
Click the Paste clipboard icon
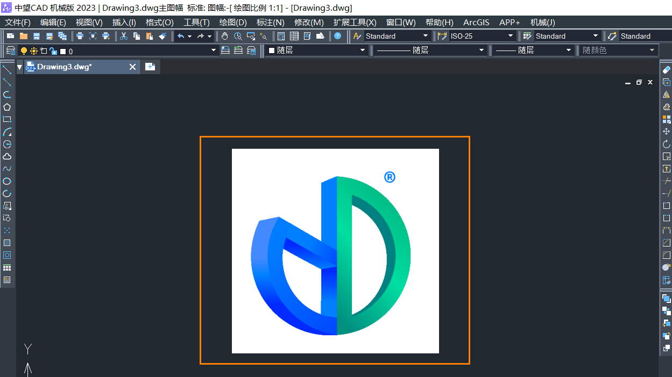pyautogui.click(x=150, y=36)
